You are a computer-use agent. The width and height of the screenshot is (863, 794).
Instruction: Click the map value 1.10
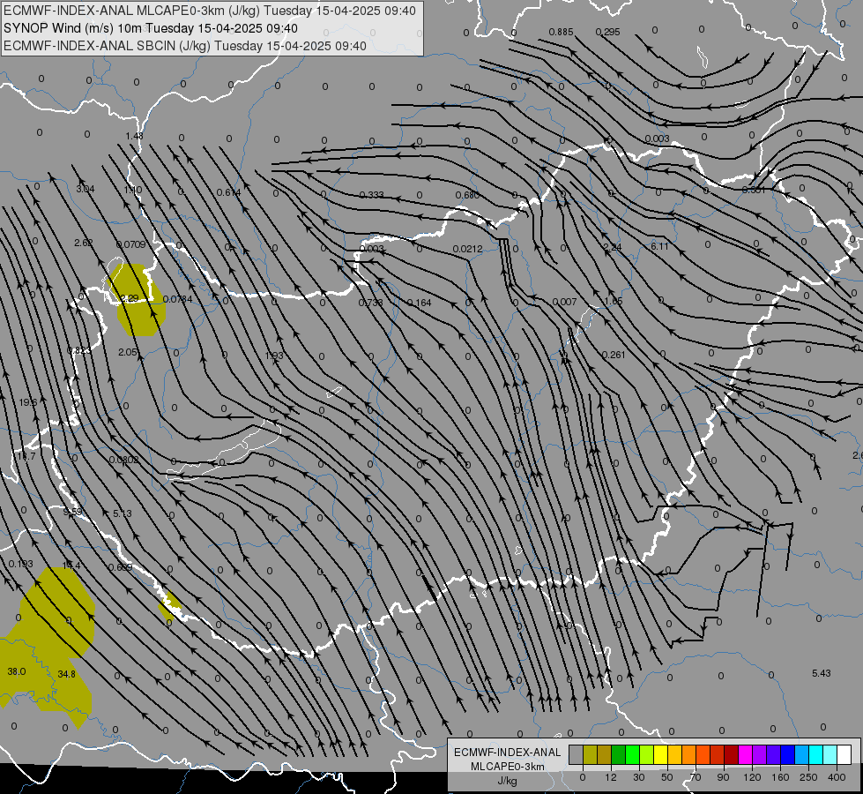point(132,190)
